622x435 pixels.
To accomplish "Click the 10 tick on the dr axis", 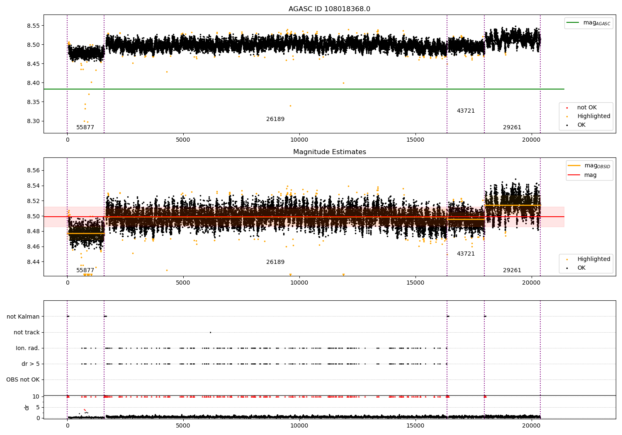I will [x=36, y=397].
